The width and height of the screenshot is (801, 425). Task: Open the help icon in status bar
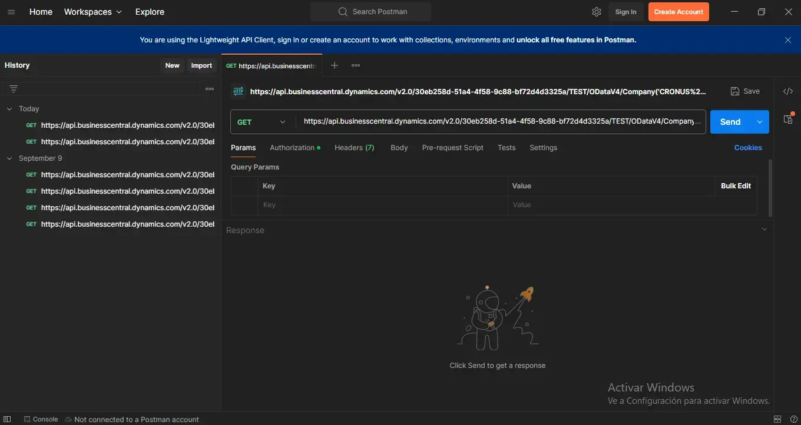click(793, 419)
